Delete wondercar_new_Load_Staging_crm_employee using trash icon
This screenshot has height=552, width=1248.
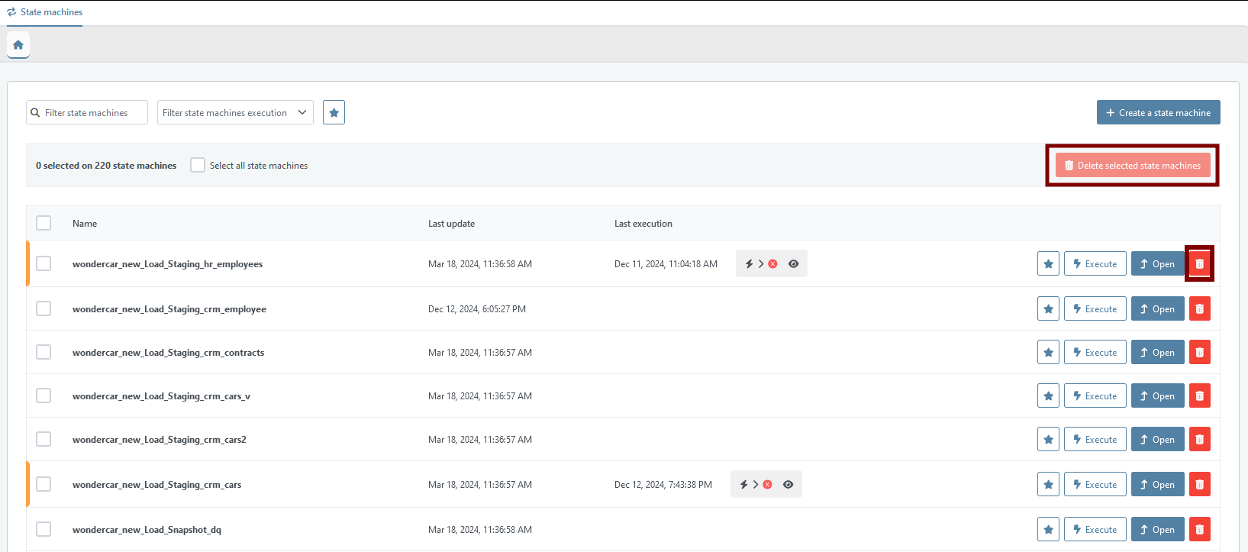point(1199,309)
